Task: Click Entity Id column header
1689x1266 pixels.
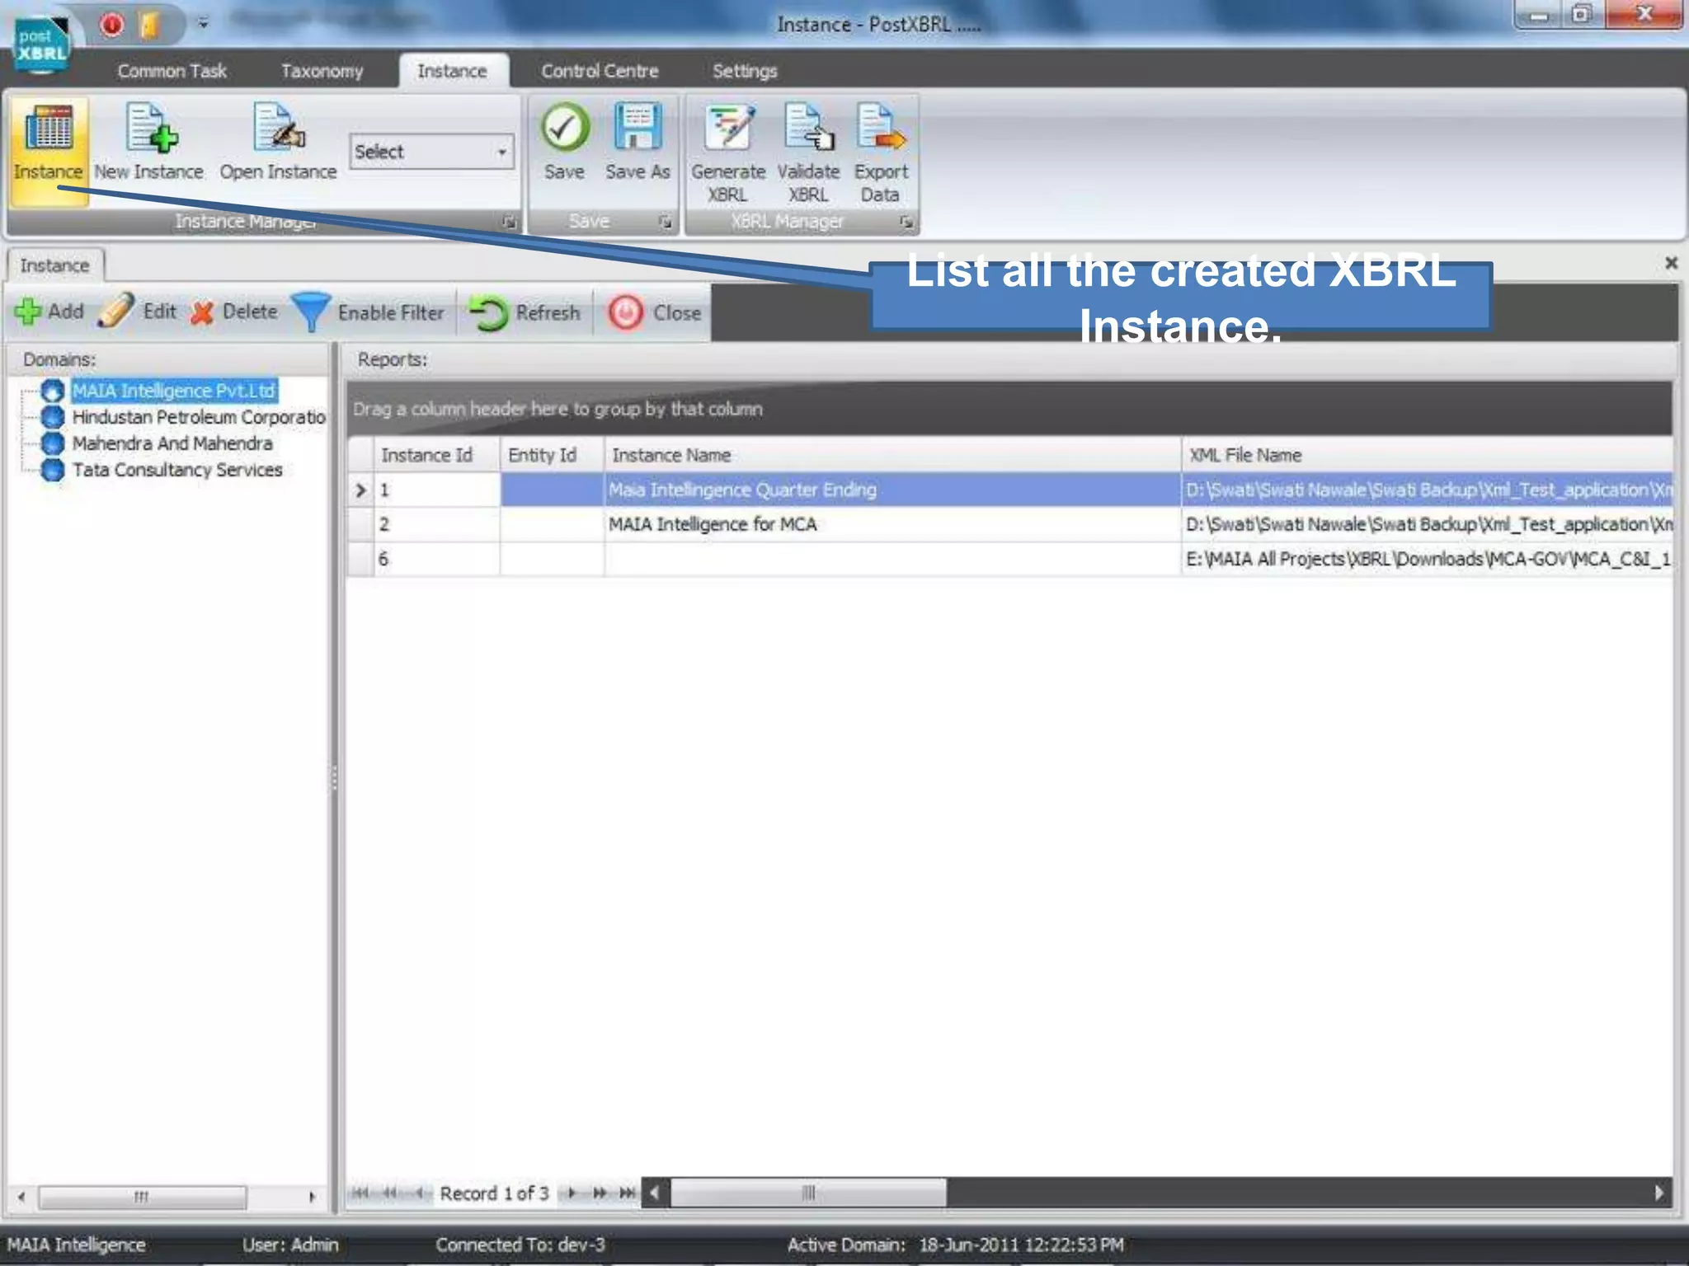Action: click(552, 455)
